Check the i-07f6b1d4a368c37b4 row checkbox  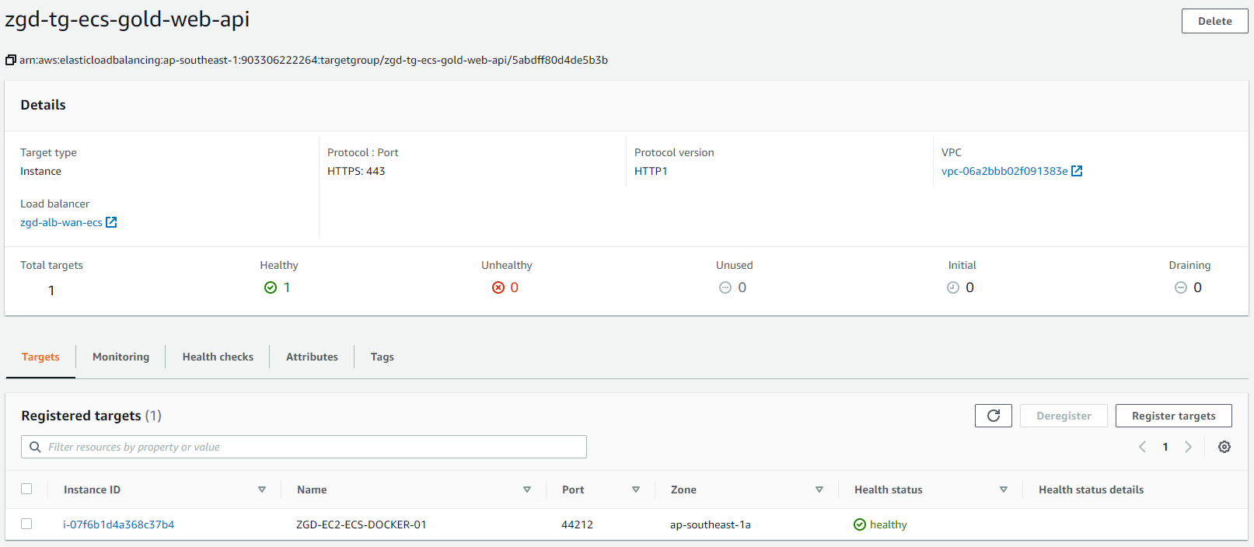click(26, 524)
